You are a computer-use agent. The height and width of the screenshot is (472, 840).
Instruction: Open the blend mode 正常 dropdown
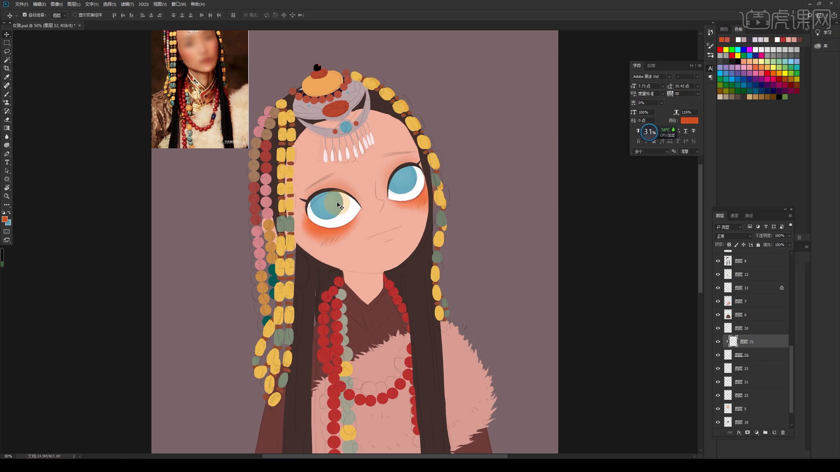click(x=733, y=236)
